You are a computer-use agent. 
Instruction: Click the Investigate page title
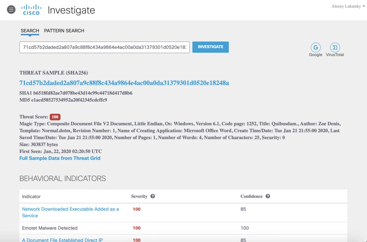tap(71, 10)
